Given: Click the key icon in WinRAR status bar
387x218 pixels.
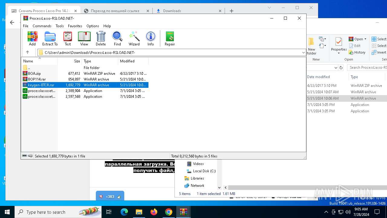Looking at the screenshot, I should click(30, 156).
